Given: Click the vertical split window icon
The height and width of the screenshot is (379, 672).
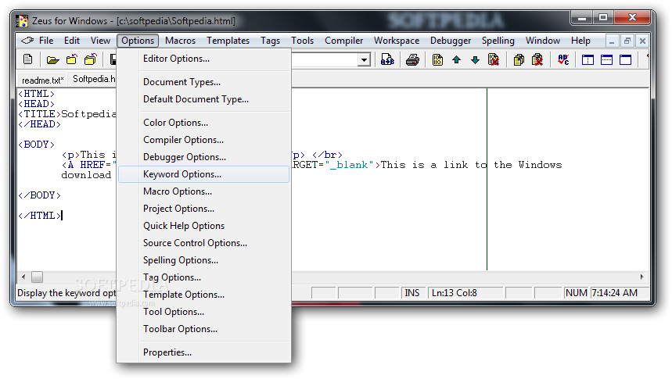Looking at the screenshot, I should [x=588, y=59].
